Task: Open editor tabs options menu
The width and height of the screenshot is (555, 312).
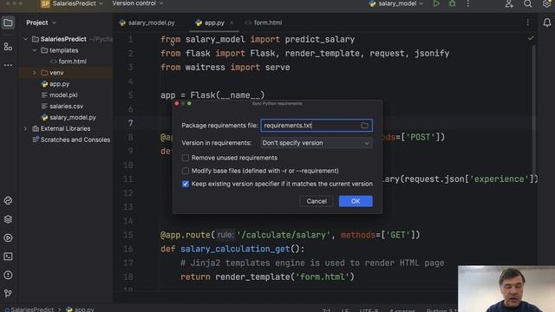Action: click(x=528, y=23)
